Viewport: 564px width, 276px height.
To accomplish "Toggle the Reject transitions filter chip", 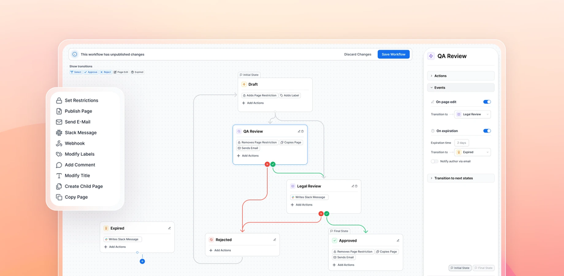I will pos(106,72).
